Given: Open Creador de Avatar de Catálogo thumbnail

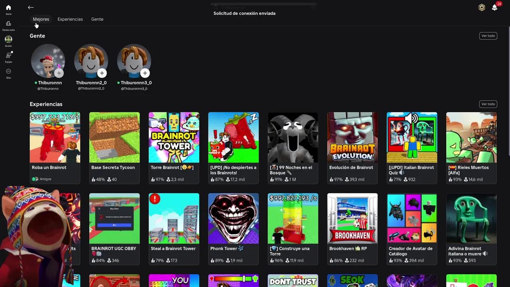Looking at the screenshot, I should pos(412,218).
